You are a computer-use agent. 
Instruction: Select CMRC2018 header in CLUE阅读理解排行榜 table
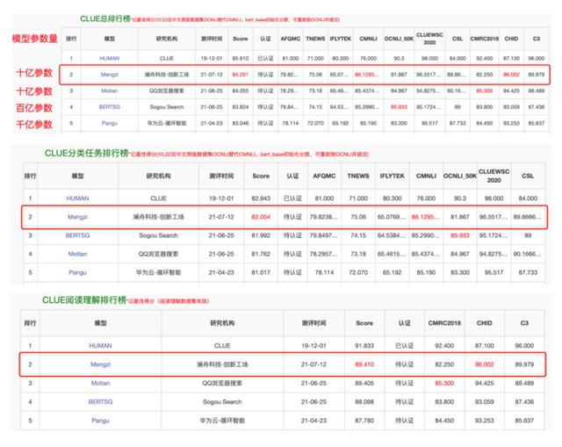pos(444,323)
